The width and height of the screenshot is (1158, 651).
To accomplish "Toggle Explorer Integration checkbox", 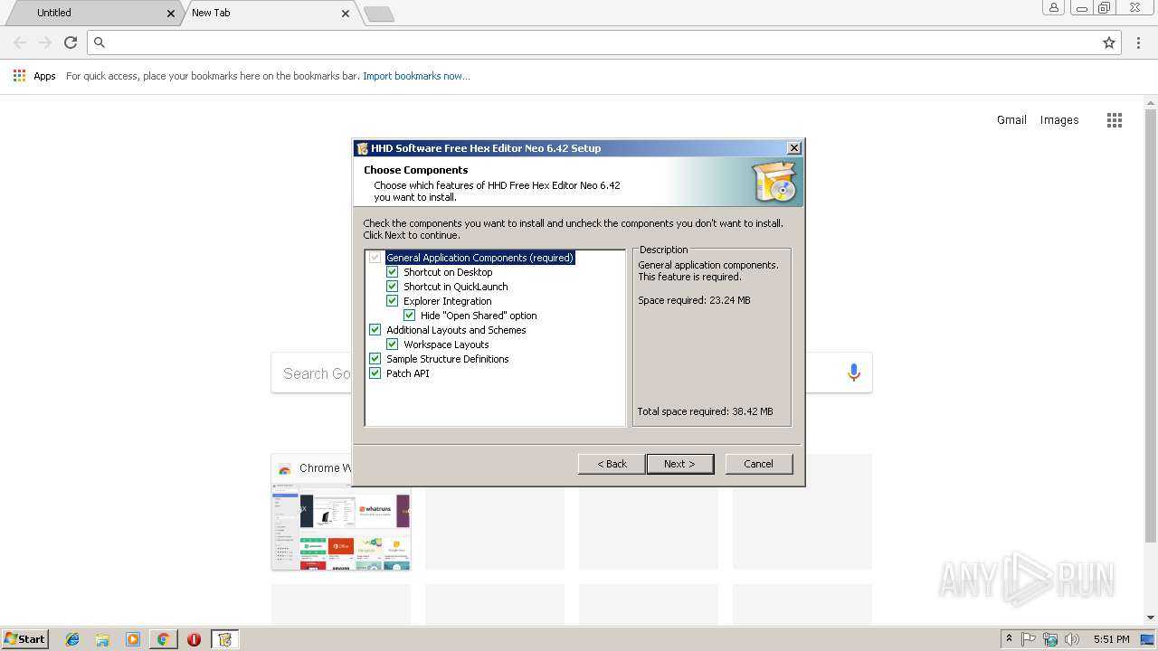I will tap(392, 300).
